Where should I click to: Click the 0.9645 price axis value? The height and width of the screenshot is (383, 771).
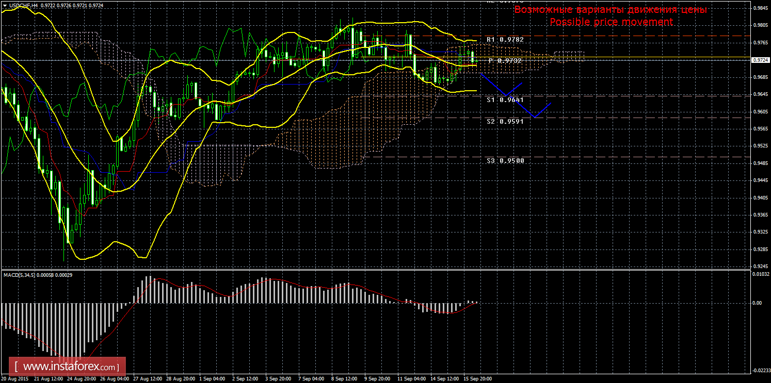click(x=760, y=94)
